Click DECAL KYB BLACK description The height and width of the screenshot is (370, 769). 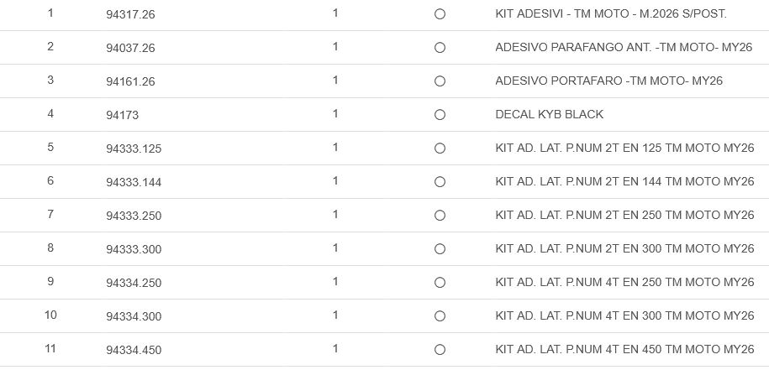(550, 115)
